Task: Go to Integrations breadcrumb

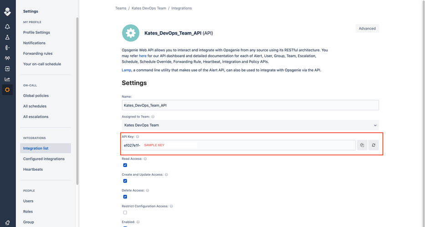Action: pos(181,8)
